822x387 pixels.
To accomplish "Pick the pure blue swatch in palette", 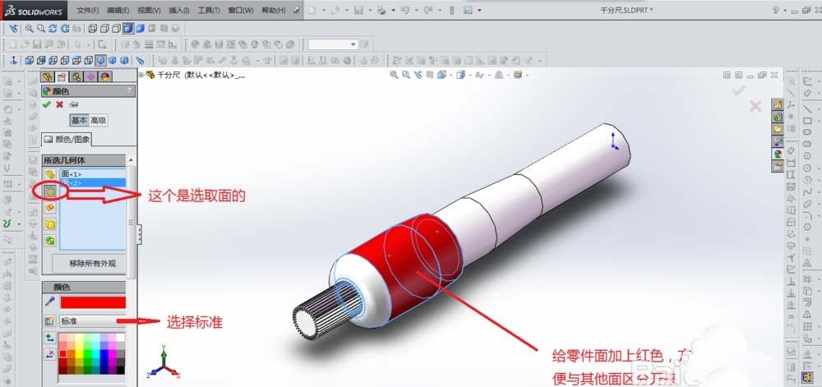I will (104, 353).
